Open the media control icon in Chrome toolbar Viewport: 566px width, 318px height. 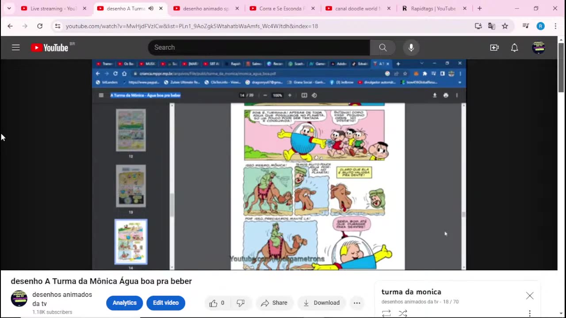(x=525, y=26)
